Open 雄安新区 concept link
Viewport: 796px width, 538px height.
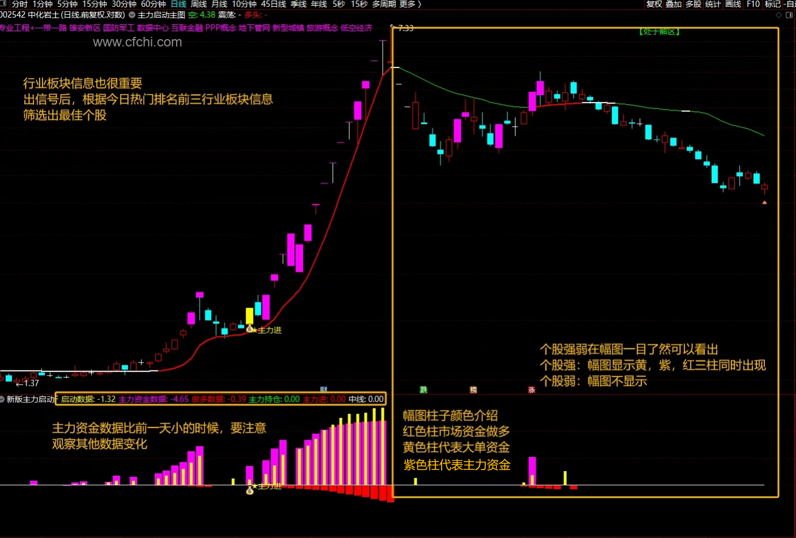point(85,28)
